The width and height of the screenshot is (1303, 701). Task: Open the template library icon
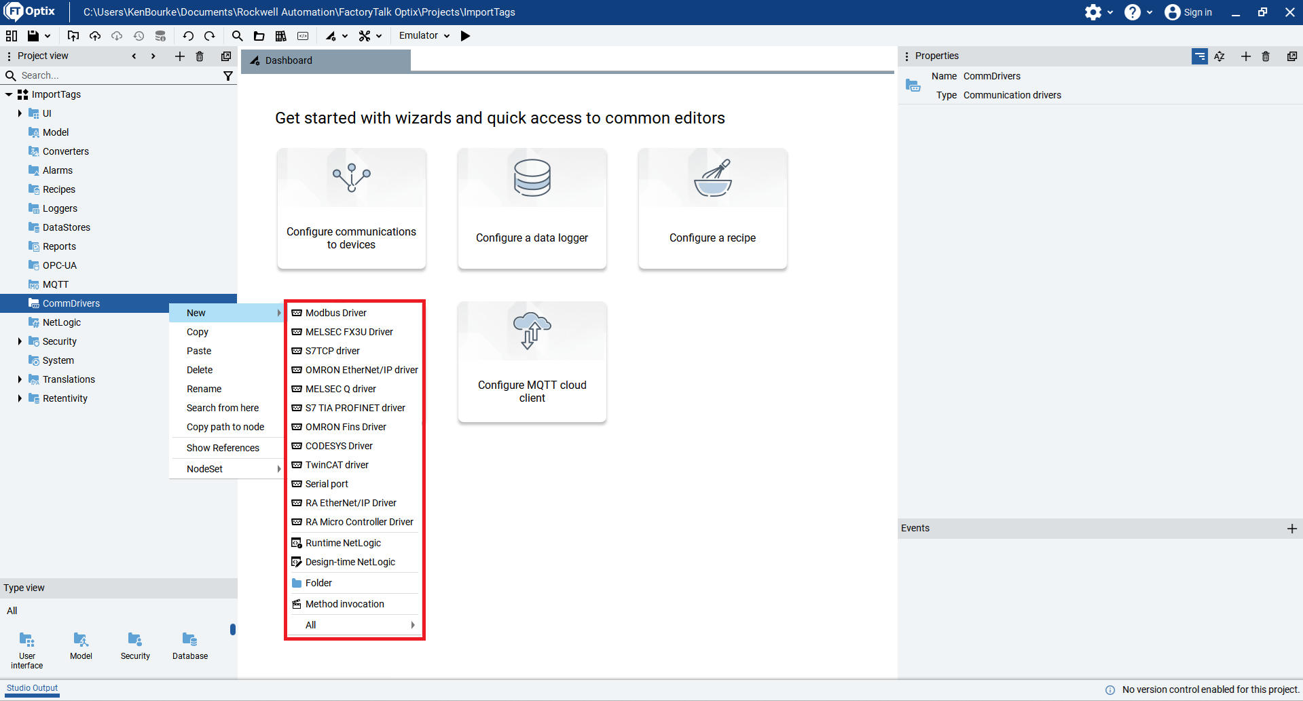[x=280, y=36]
